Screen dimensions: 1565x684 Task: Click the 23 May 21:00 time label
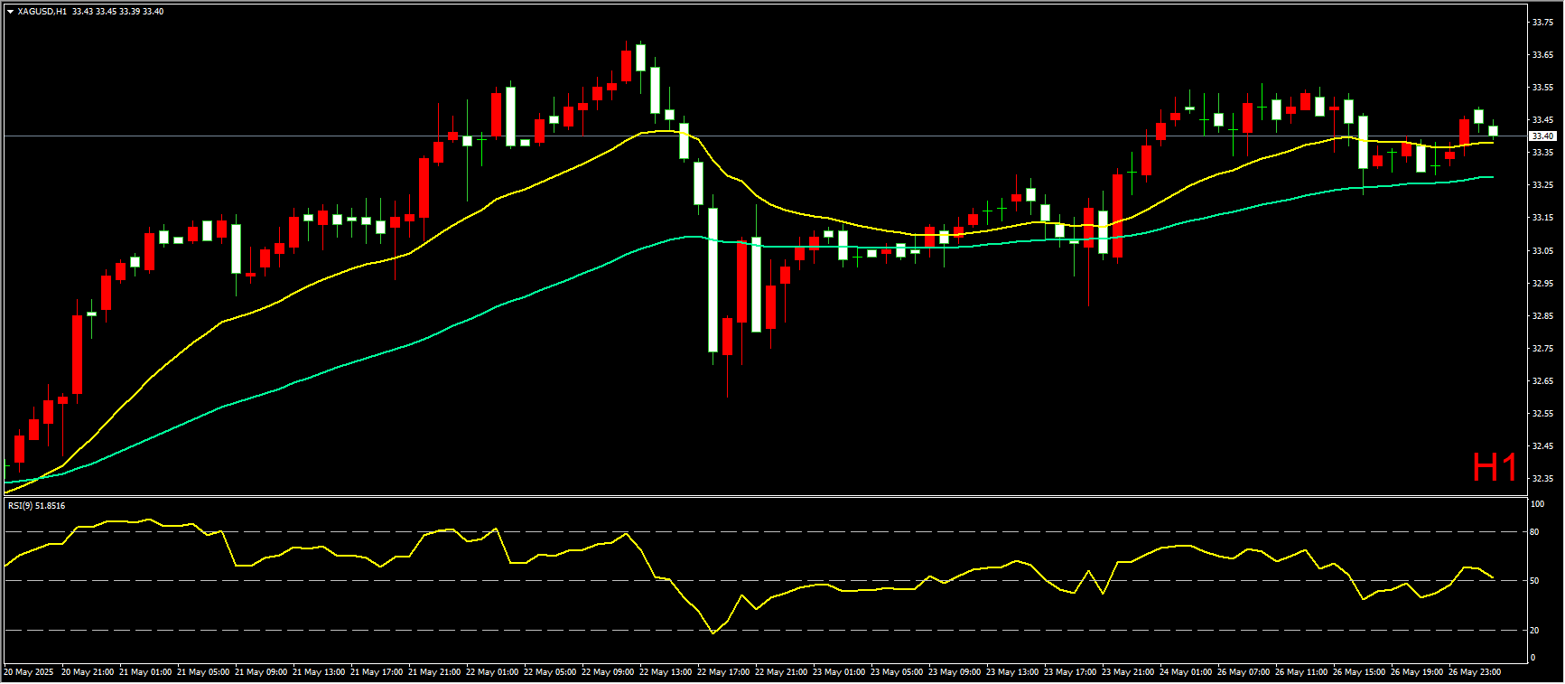pyautogui.click(x=1128, y=672)
